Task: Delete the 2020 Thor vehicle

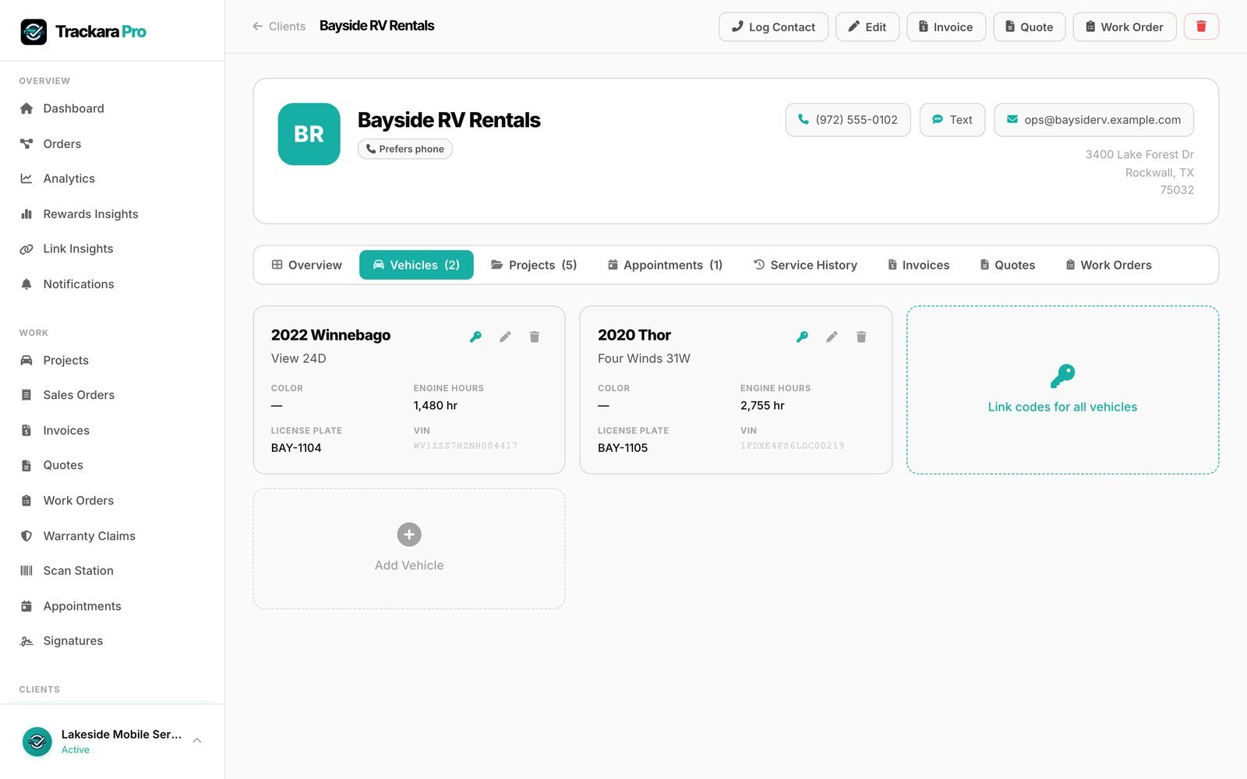Action: click(x=861, y=337)
